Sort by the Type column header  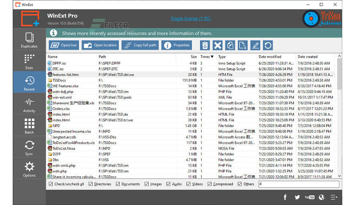coord(237,57)
